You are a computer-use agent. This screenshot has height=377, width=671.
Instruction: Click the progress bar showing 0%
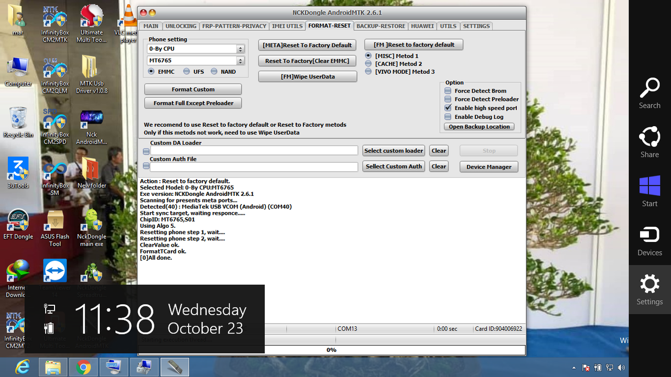(331, 350)
